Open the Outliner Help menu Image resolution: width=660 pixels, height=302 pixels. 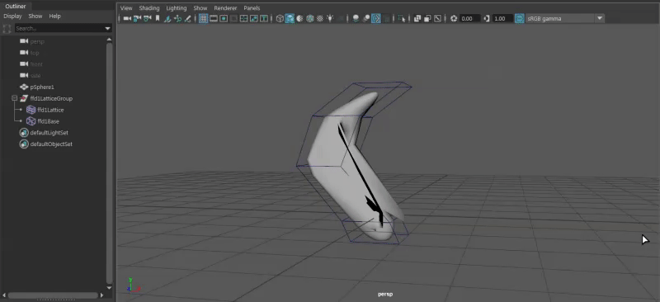coord(54,16)
